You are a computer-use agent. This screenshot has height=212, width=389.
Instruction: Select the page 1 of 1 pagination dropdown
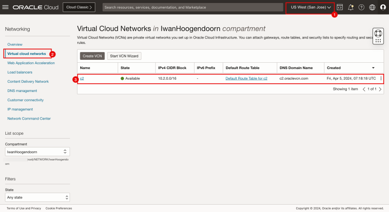pos(371,89)
